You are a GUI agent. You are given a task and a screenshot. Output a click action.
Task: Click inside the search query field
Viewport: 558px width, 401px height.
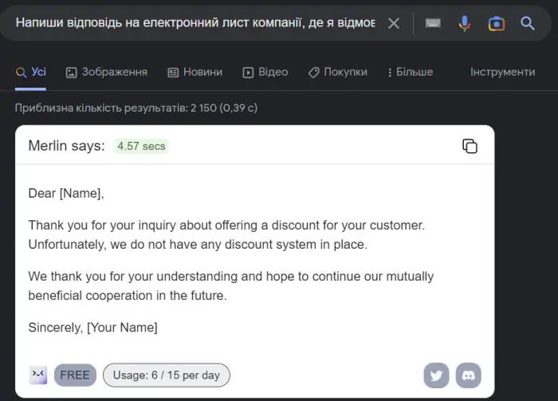195,23
